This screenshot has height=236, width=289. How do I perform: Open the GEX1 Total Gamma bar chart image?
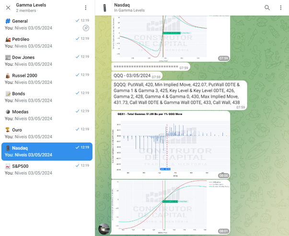pyautogui.click(x=171, y=145)
